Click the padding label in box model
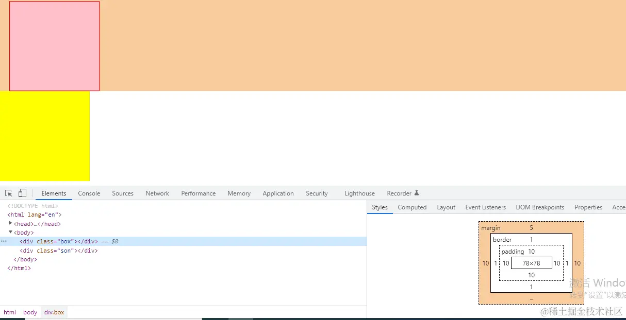This screenshot has width=626, height=320. click(x=513, y=252)
